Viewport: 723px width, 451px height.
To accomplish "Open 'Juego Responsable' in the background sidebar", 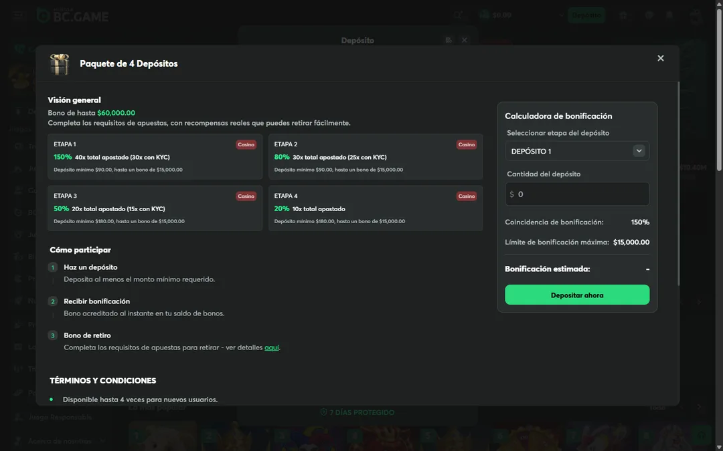I will (60, 418).
